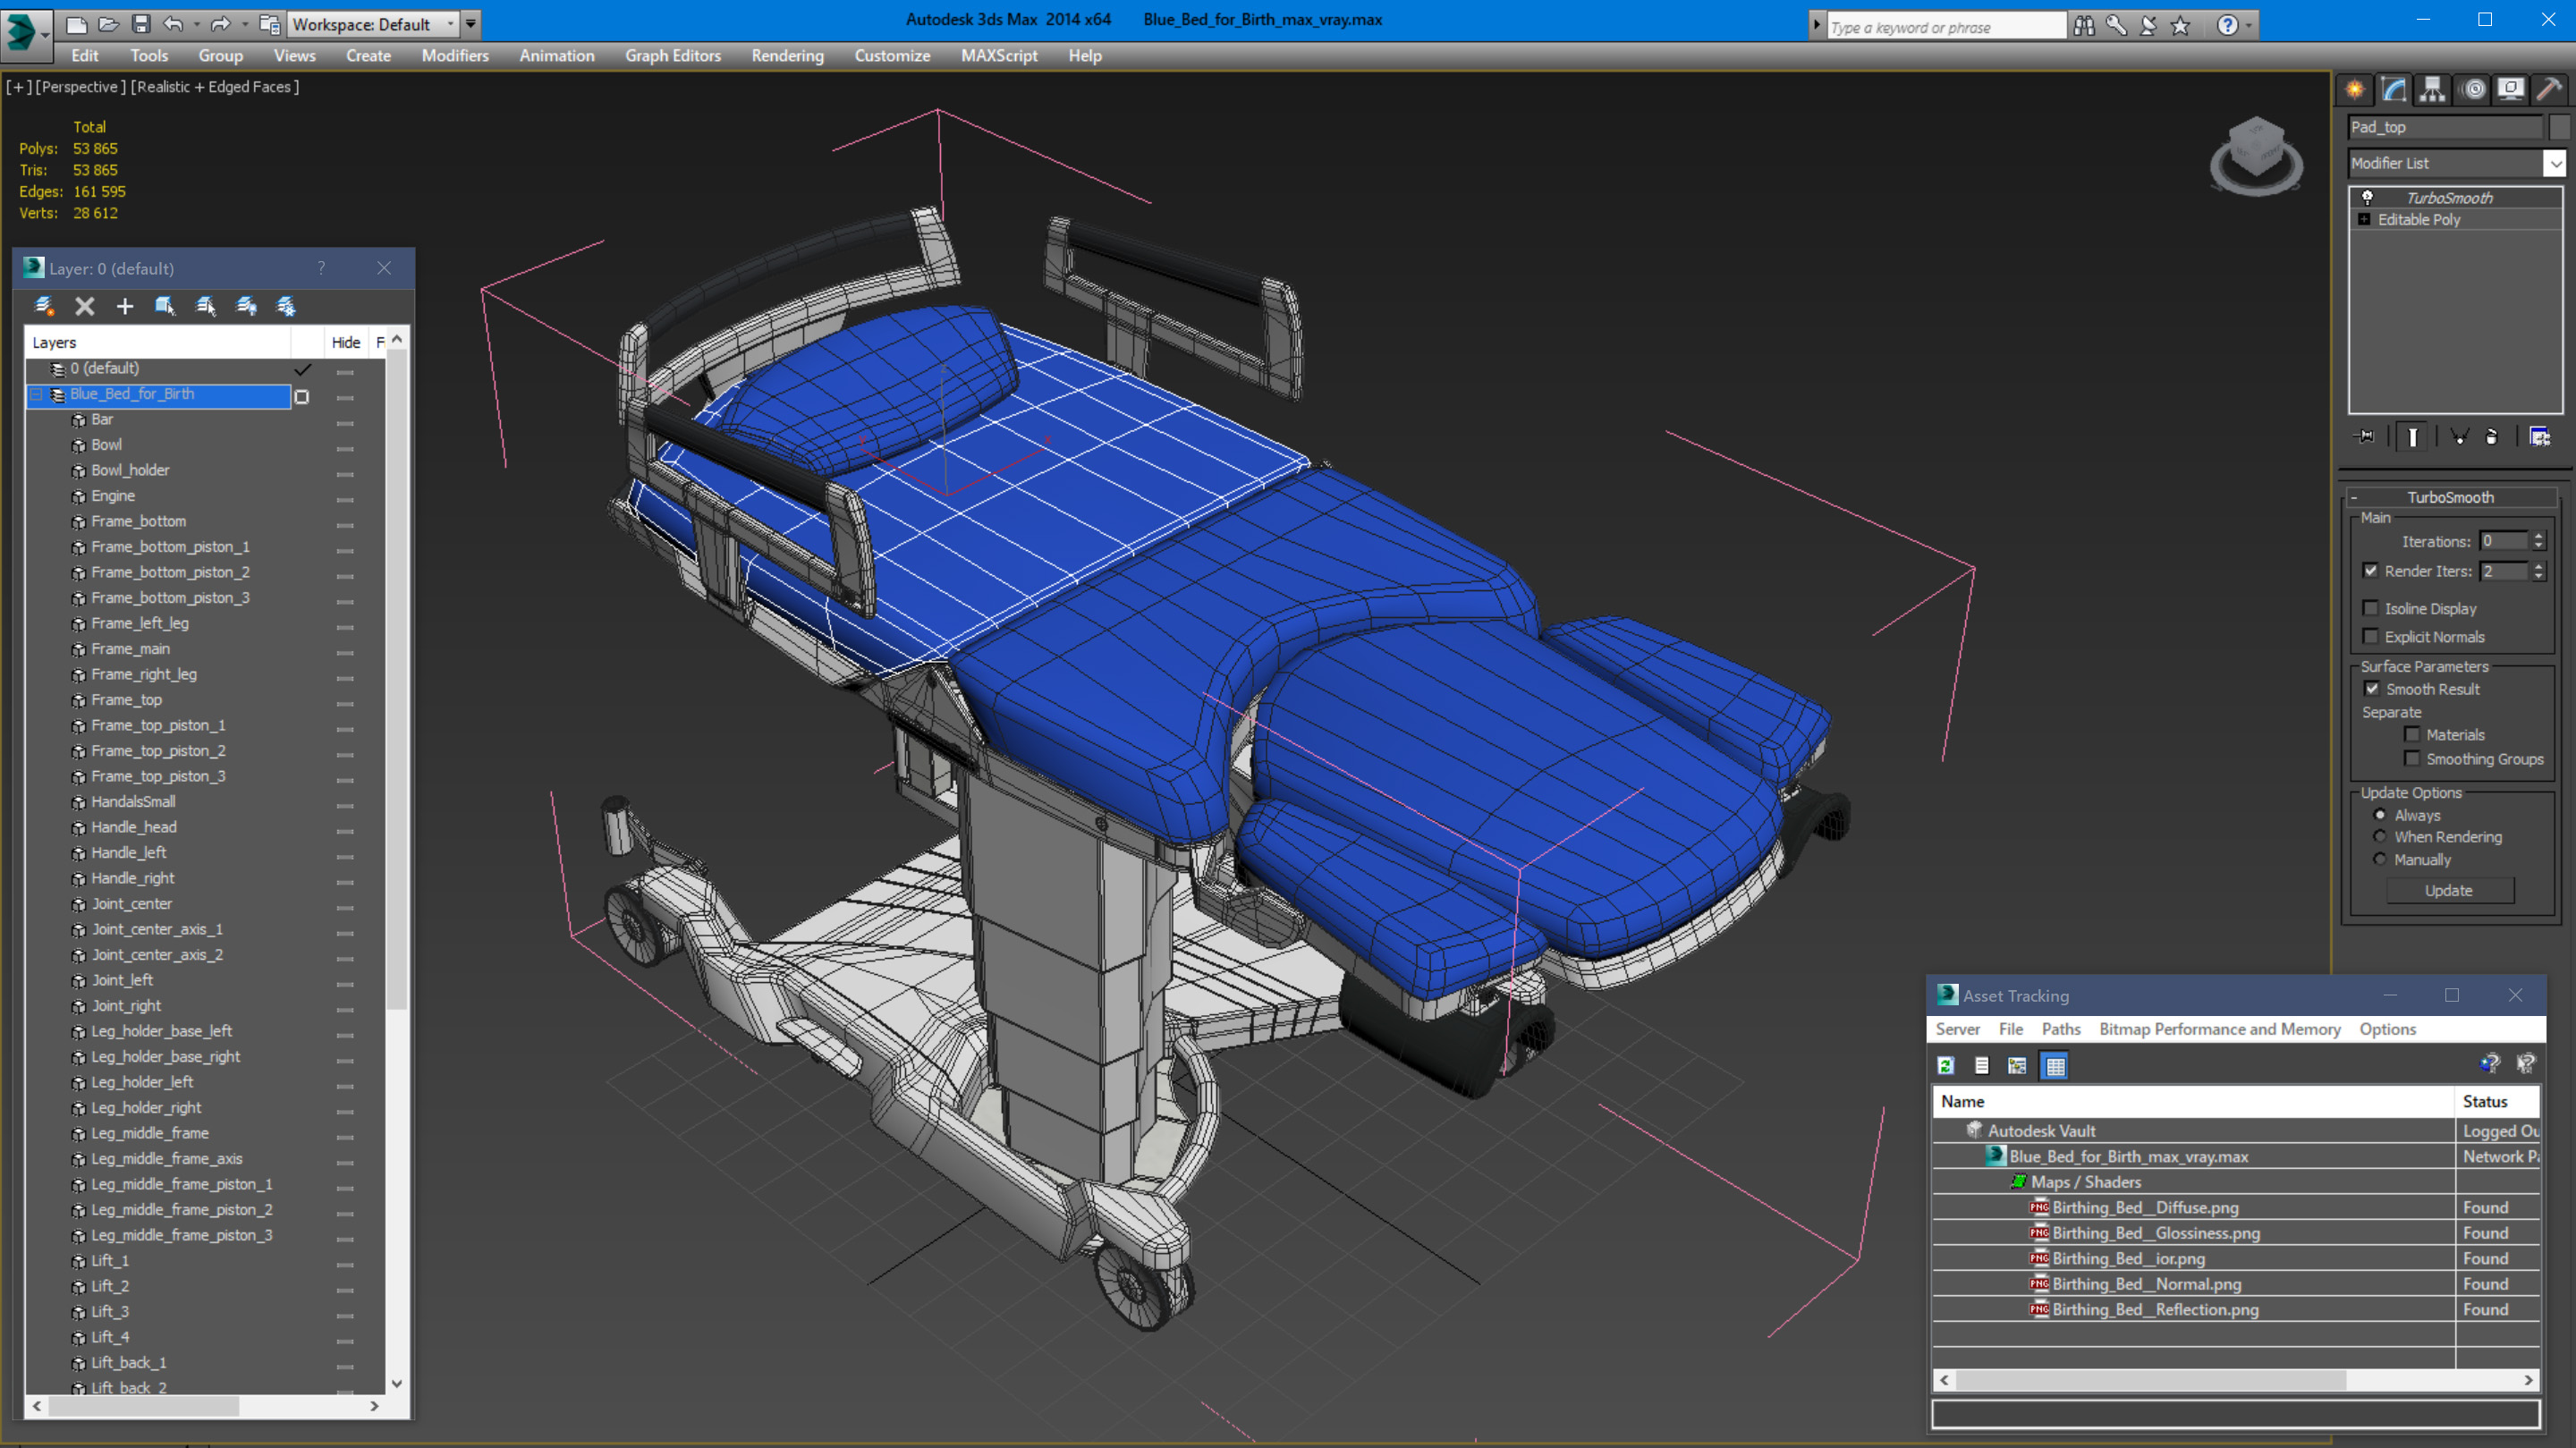
Task: Click Delete layer X icon
Action: 85,306
